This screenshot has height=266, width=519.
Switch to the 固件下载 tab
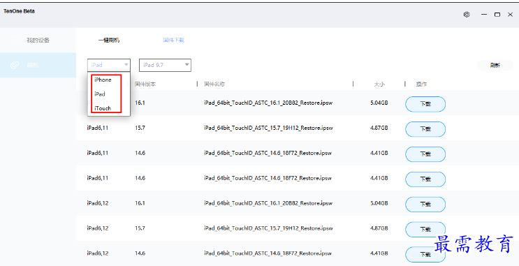[x=174, y=40]
